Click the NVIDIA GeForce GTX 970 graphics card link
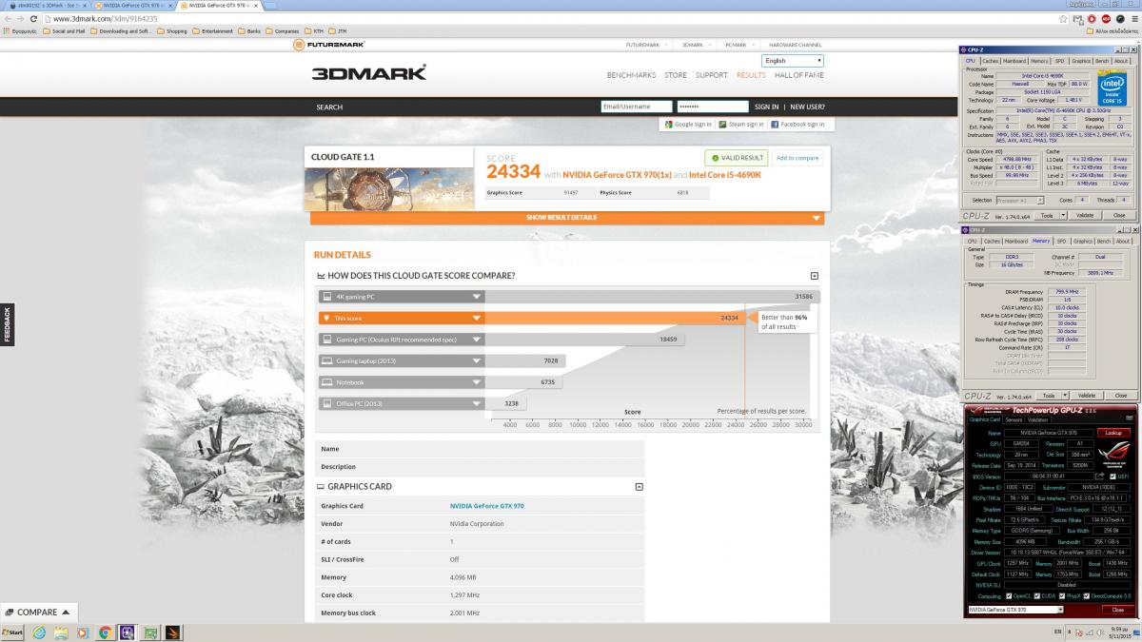The width and height of the screenshot is (1142, 642). [x=486, y=506]
